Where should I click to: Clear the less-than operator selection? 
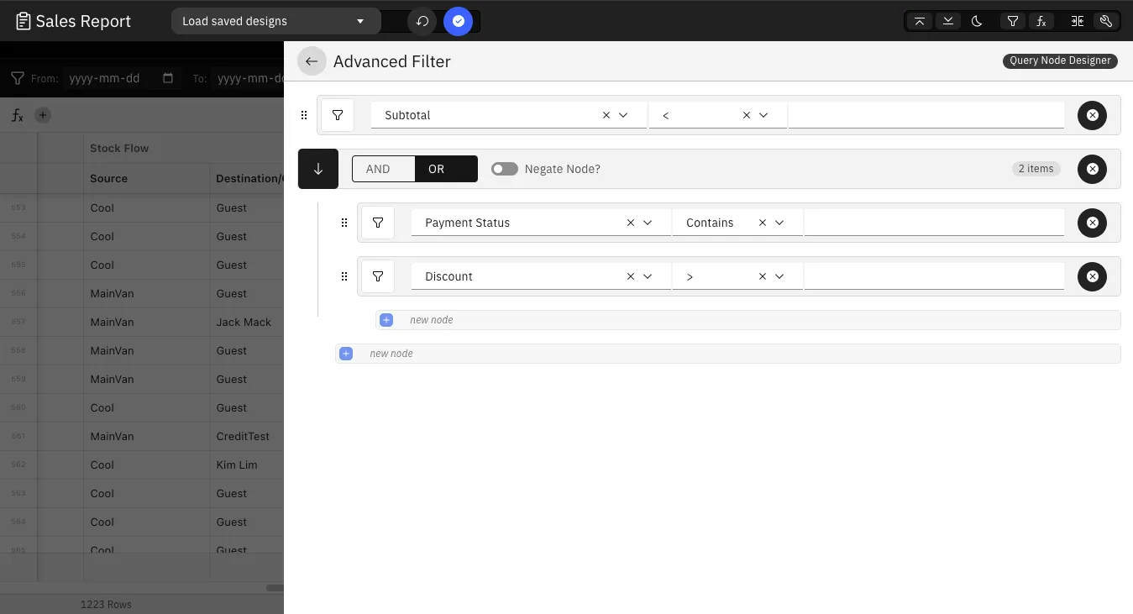click(x=747, y=115)
